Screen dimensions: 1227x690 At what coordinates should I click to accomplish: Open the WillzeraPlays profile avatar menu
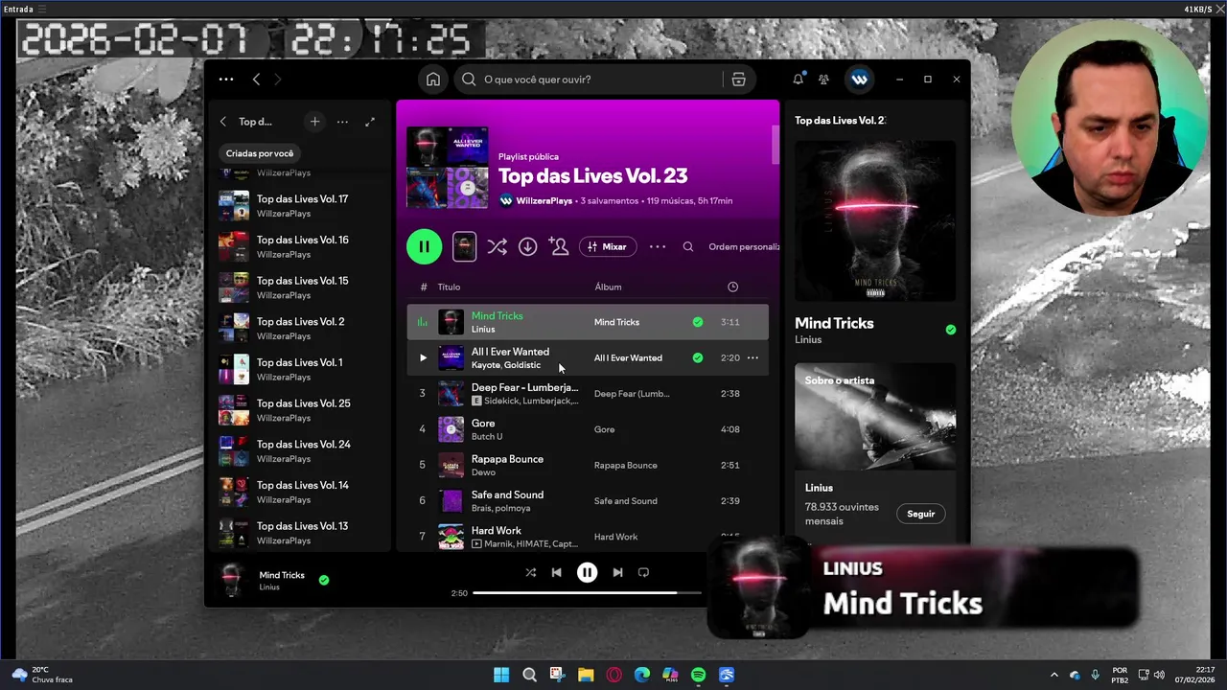click(x=859, y=80)
